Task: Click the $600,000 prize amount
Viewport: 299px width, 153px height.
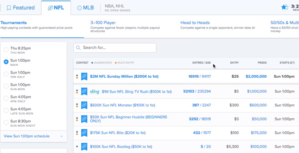Action: [258, 105]
